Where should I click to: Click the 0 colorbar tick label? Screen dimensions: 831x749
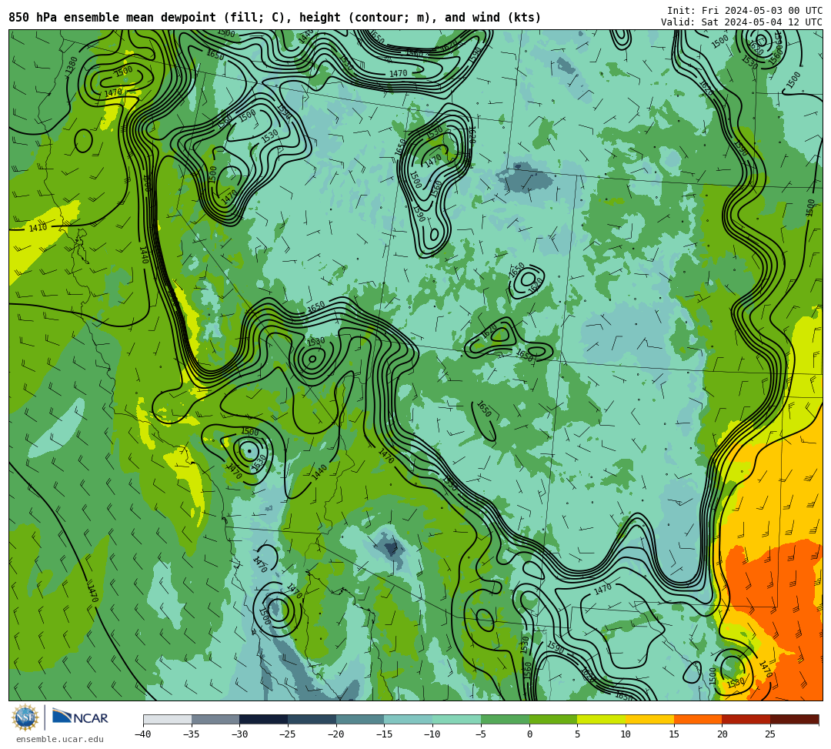[x=529, y=734]
